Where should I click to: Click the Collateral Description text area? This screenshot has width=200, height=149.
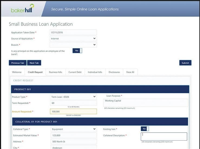tap(164, 137)
